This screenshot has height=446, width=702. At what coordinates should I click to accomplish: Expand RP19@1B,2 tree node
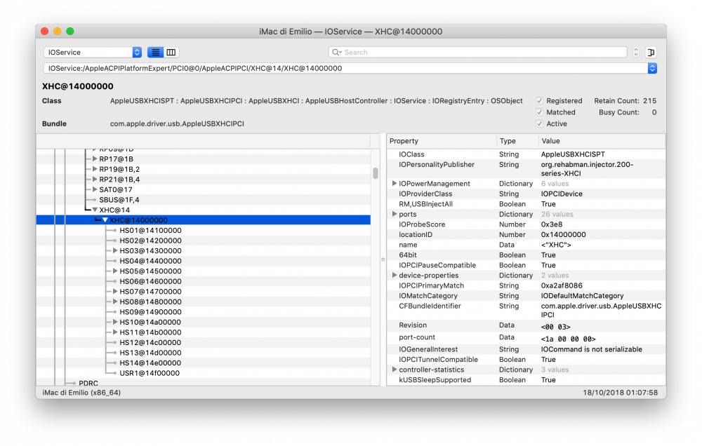[x=95, y=169]
